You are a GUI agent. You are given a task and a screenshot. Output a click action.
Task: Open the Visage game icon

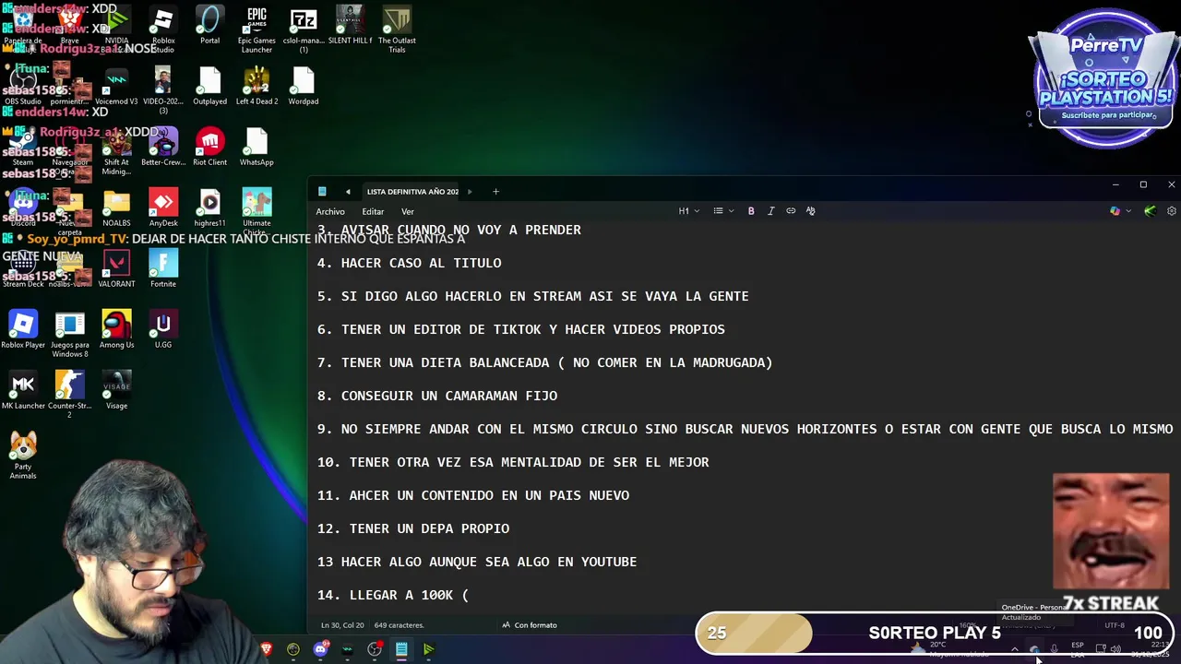pos(116,391)
